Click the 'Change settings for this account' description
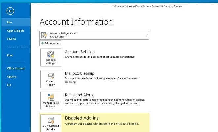The height and width of the screenshot is (132, 218). coord(100,57)
